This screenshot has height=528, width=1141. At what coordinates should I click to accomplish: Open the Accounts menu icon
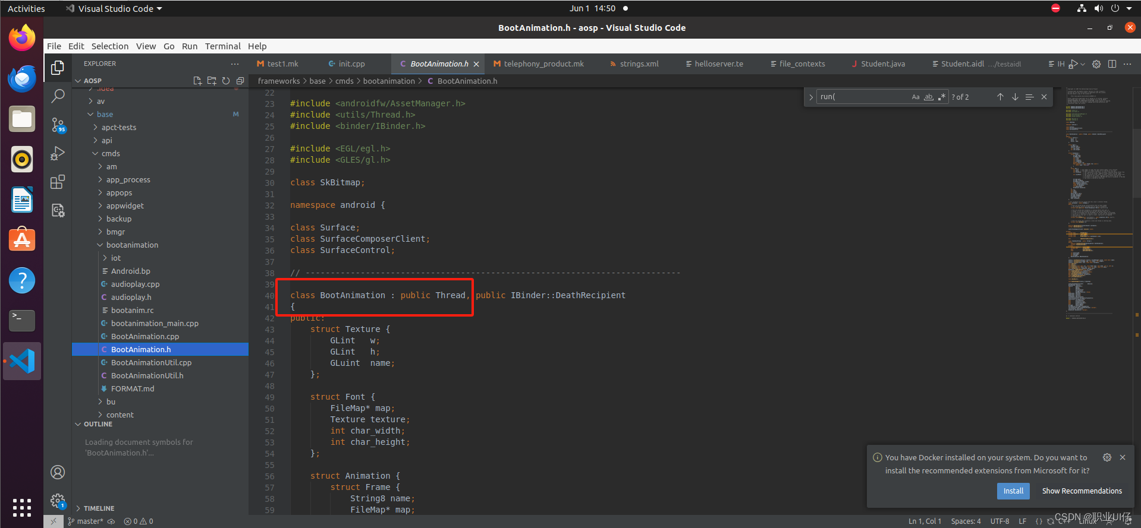click(x=58, y=472)
